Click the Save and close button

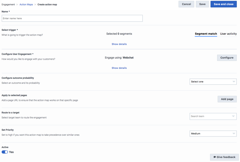[x=224, y=4]
